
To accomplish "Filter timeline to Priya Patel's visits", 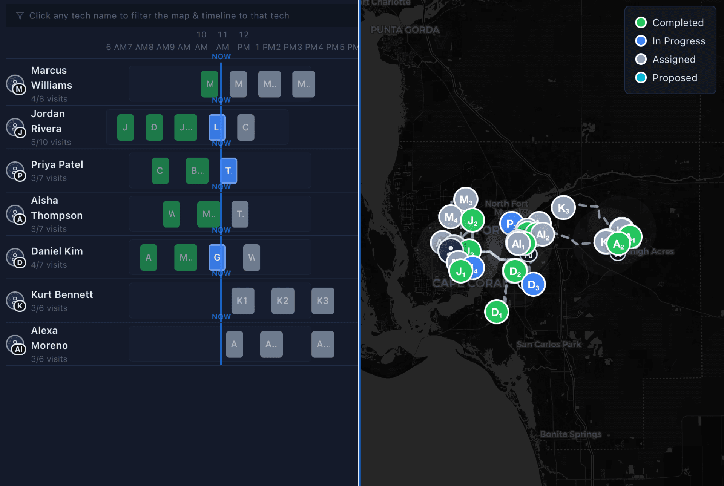I will pos(57,164).
